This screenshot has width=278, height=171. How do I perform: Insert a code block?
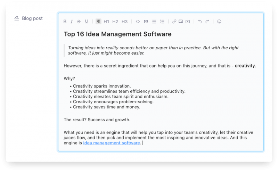tap(138, 22)
